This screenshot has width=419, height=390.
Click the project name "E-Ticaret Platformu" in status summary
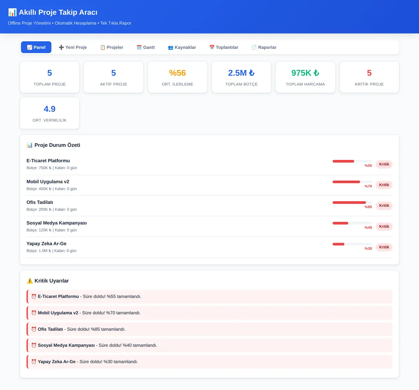coord(48,161)
